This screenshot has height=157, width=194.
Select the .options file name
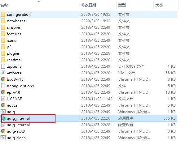pos(14,66)
